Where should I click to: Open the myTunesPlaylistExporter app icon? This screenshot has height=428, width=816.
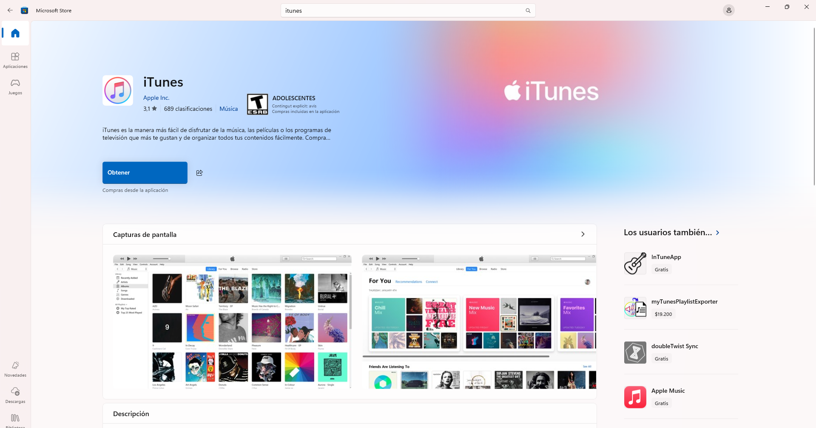tap(635, 308)
